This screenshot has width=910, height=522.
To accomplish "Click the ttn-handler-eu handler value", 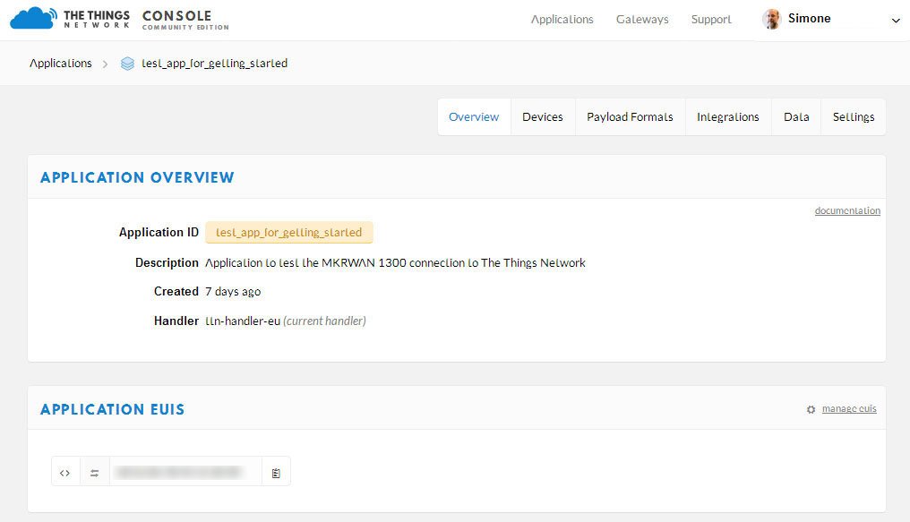I will (243, 321).
